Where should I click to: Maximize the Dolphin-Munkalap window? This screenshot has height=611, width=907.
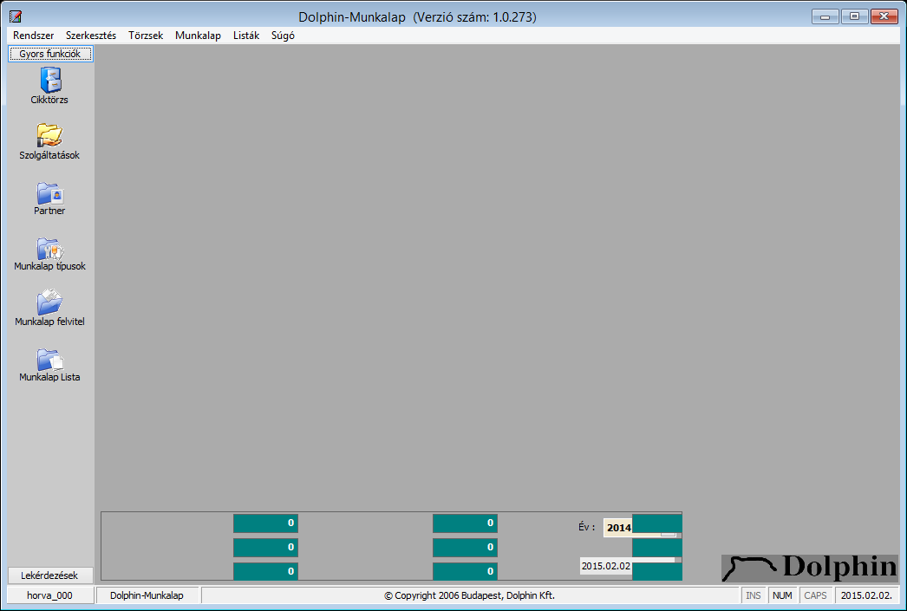point(854,16)
